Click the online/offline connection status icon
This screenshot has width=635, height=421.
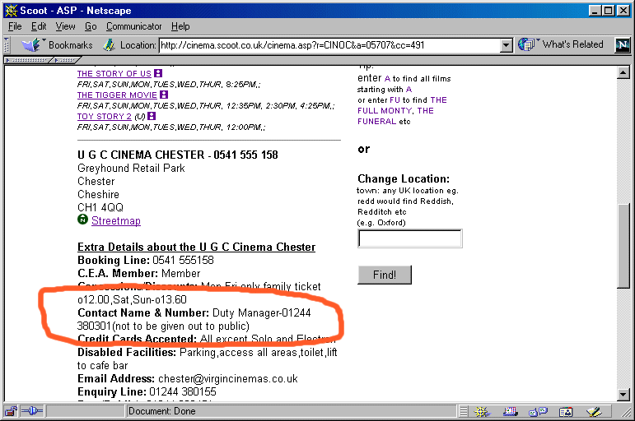click(x=32, y=411)
